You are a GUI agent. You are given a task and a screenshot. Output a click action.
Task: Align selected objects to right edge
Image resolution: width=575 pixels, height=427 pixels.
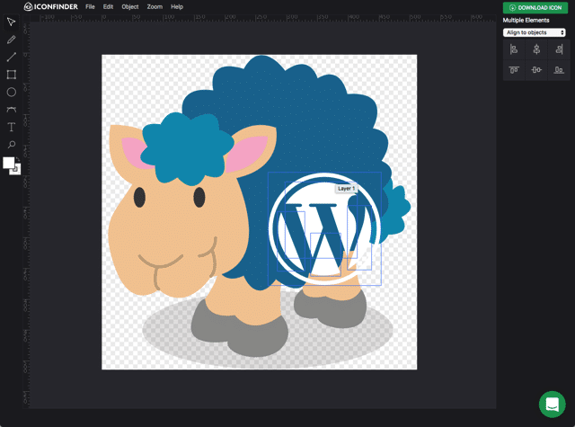pyautogui.click(x=558, y=49)
